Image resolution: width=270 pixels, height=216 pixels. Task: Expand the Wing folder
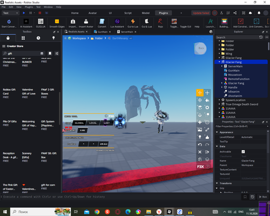(219, 53)
